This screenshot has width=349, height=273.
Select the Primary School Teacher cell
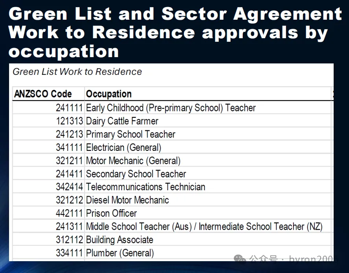pyautogui.click(x=131, y=134)
